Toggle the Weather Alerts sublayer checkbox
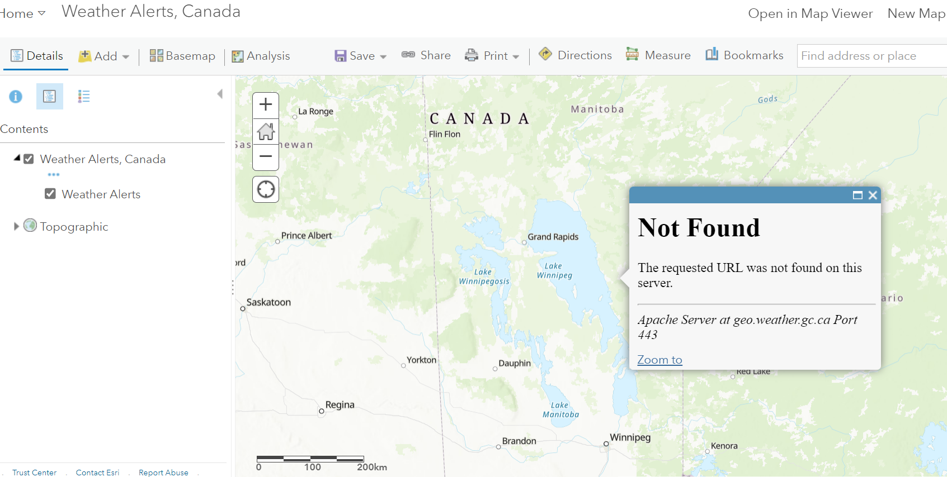 (50, 194)
